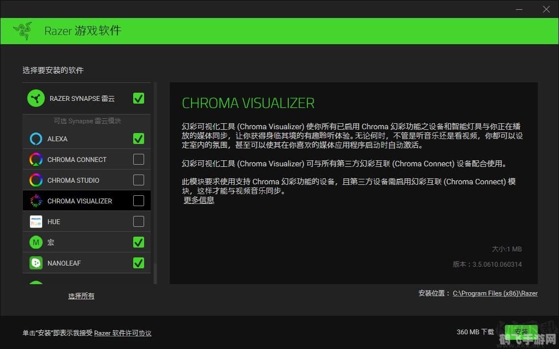Click the green 安装 install button

tap(522, 332)
